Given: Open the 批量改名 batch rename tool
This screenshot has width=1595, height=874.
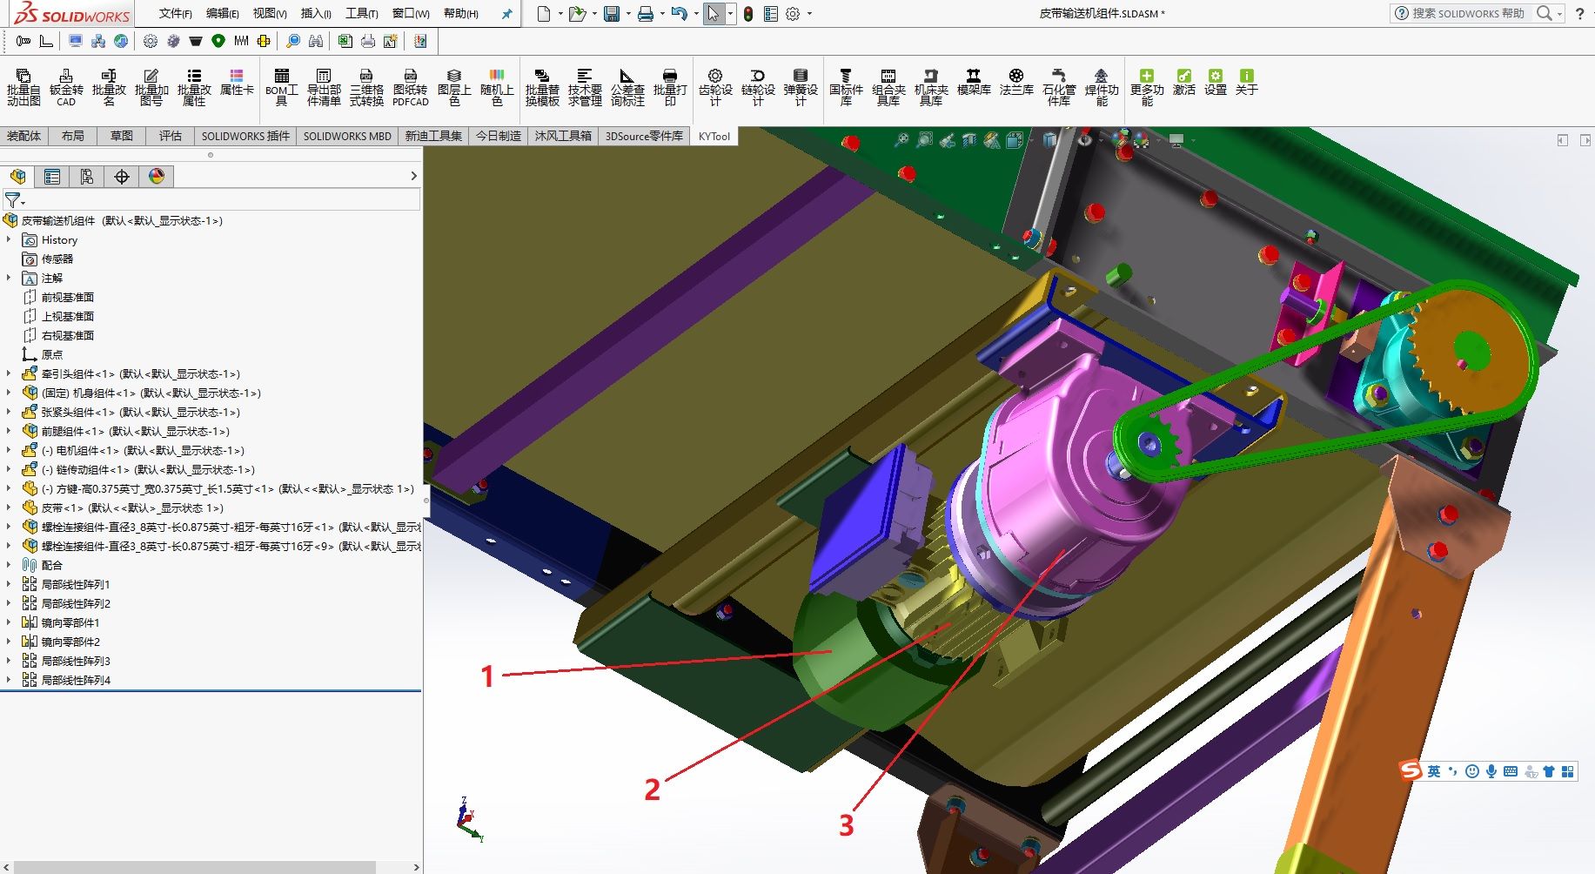Looking at the screenshot, I should click(109, 87).
